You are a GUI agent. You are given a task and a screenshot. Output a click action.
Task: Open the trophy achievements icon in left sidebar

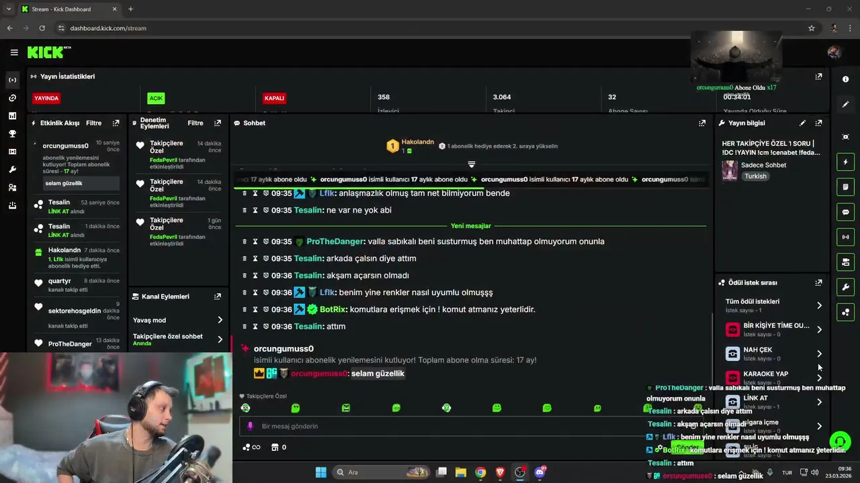point(12,133)
